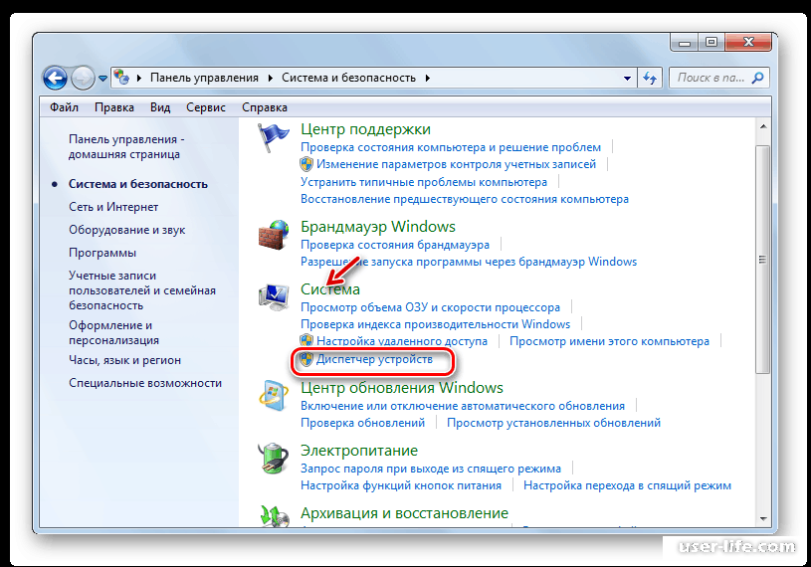Image resolution: width=811 pixels, height=567 pixels.
Task: Open the Вид menu
Action: [x=160, y=107]
